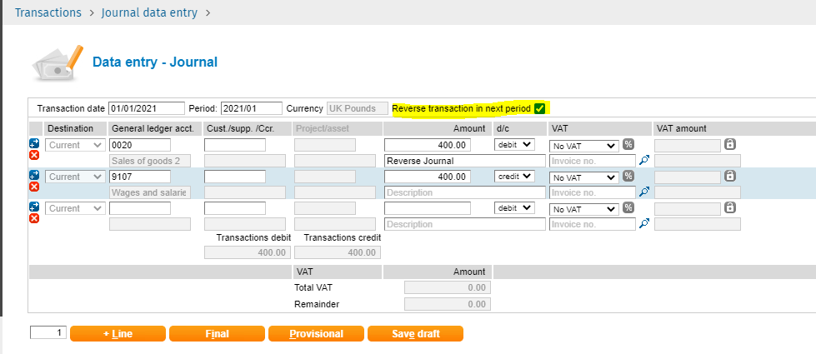
Task: Open invoice search magnifier on first row
Action: coord(643,161)
